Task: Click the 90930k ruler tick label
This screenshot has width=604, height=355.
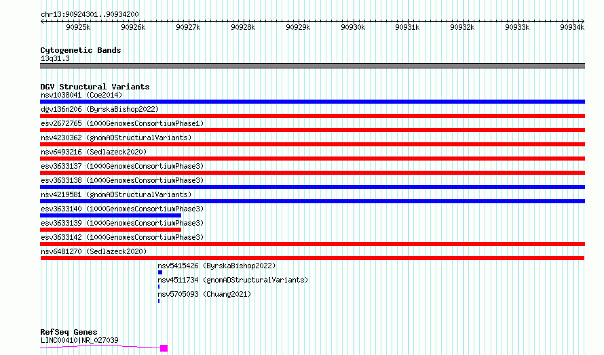Action: tap(353, 27)
